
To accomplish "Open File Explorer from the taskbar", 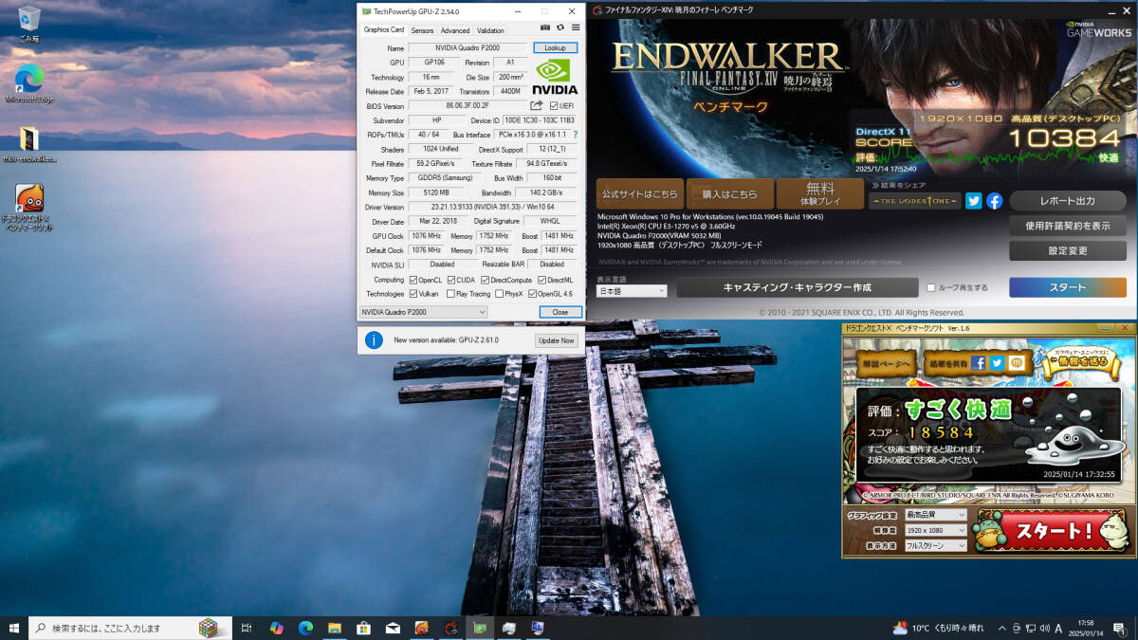I will [x=334, y=628].
